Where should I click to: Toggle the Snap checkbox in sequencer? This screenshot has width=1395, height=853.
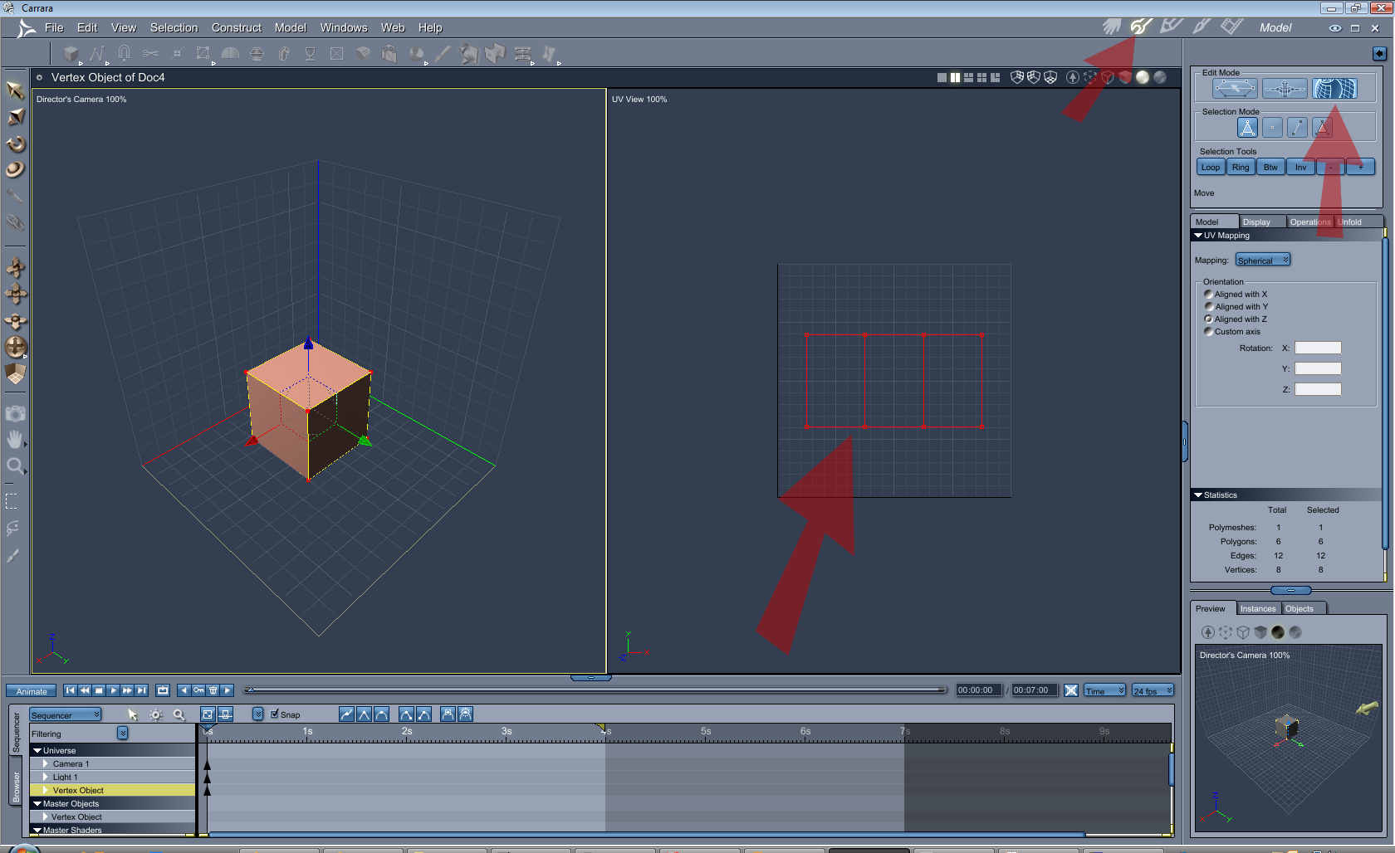pyautogui.click(x=275, y=714)
